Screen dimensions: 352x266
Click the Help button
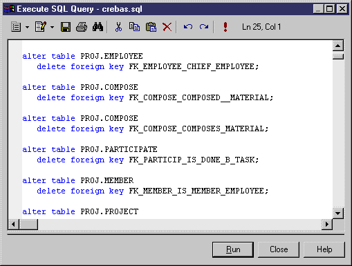[x=324, y=249]
